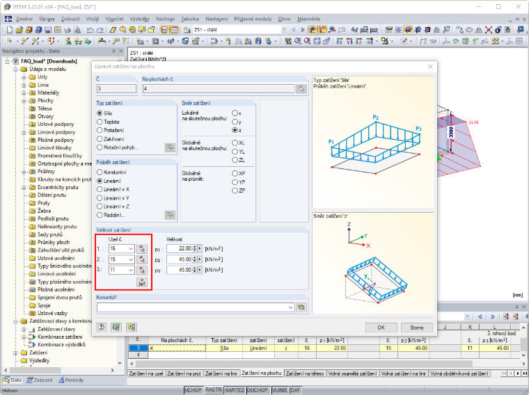This screenshot has width=529, height=395.
Task: Expand Zatěžovací stavy tree node
Action: (x=24, y=329)
